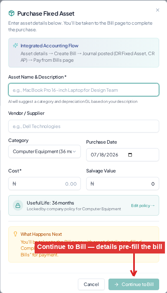The width and height of the screenshot is (167, 293).
Task: Click the Cancel button
Action: click(x=92, y=284)
